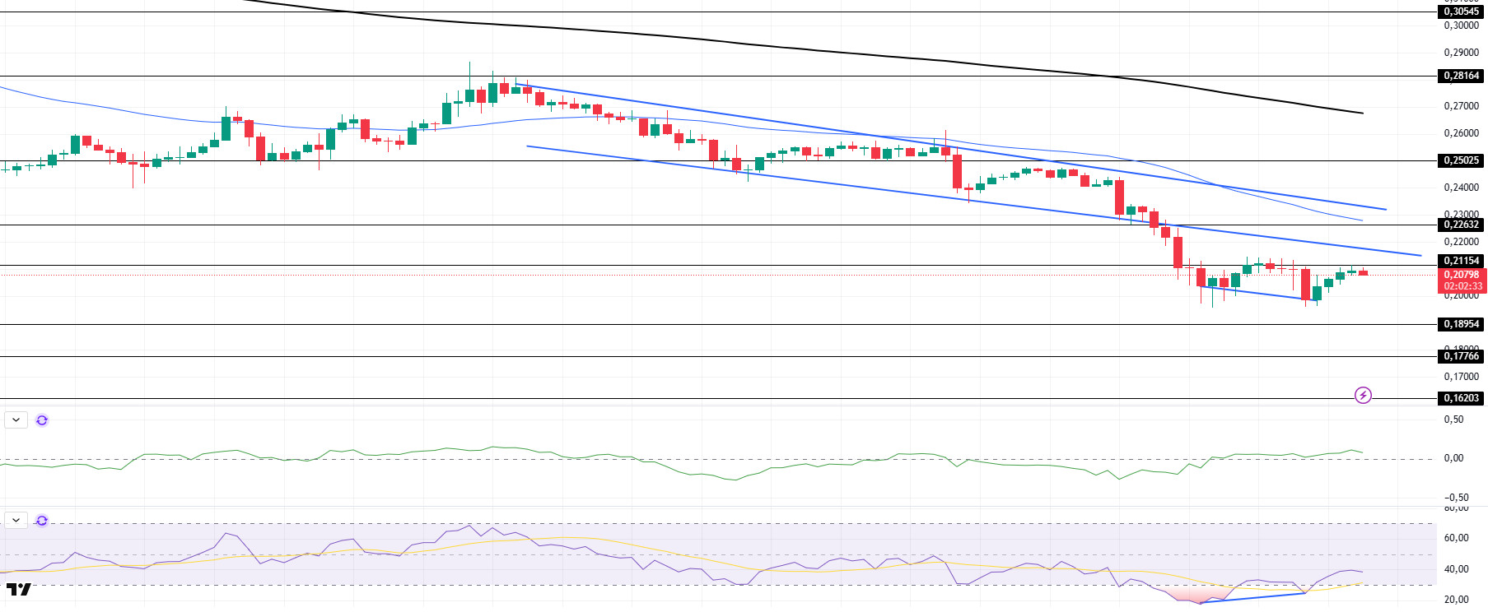Viewport: 1488px width, 612px height.
Task: Select the 0,17766 horizontal level label
Action: [1462, 356]
